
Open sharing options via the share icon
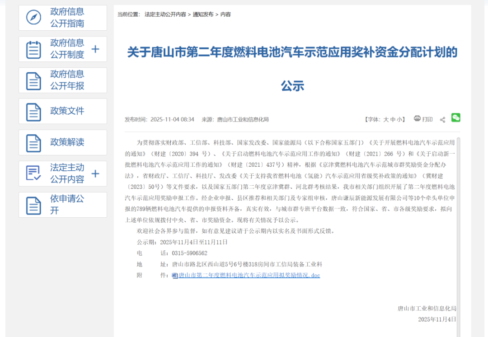click(x=442, y=119)
